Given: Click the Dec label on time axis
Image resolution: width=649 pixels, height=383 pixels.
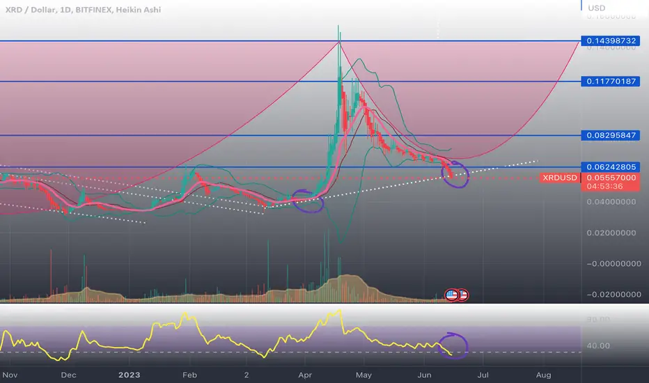Looking at the screenshot, I should 68,375.
